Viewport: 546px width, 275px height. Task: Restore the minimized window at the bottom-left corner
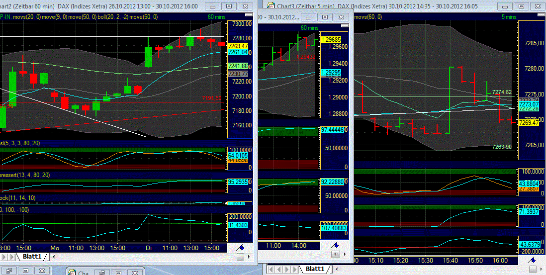(9, 271)
